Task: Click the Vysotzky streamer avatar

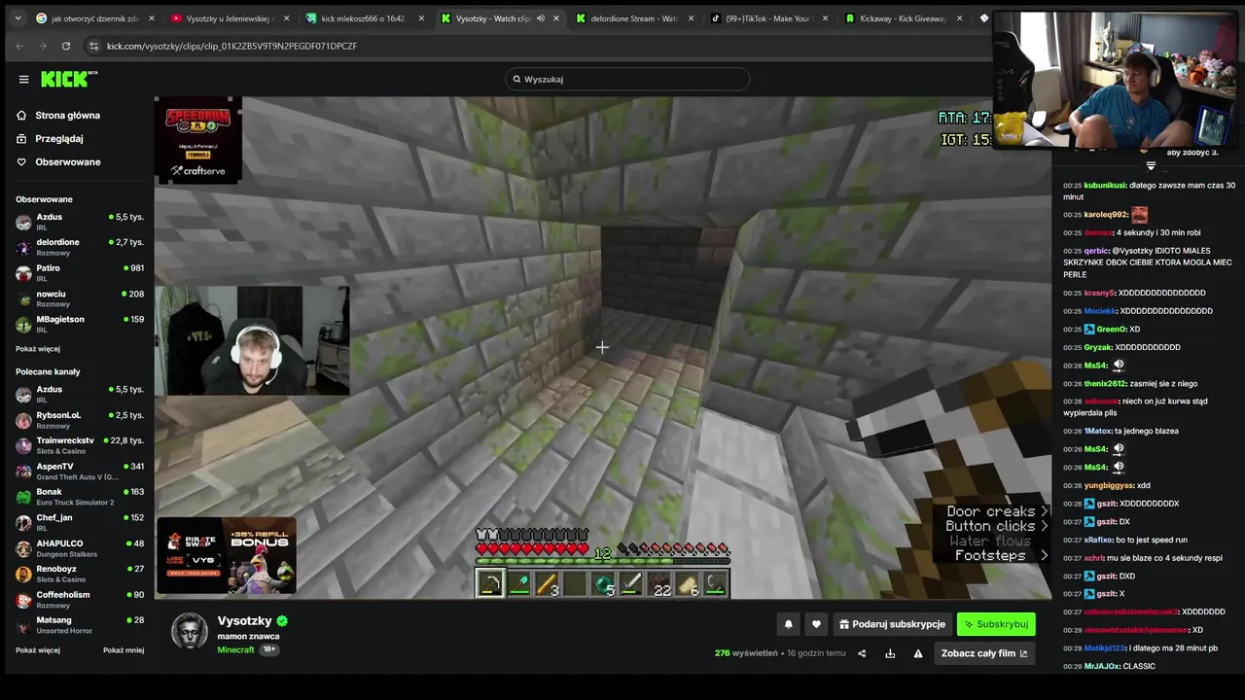Action: coord(190,631)
